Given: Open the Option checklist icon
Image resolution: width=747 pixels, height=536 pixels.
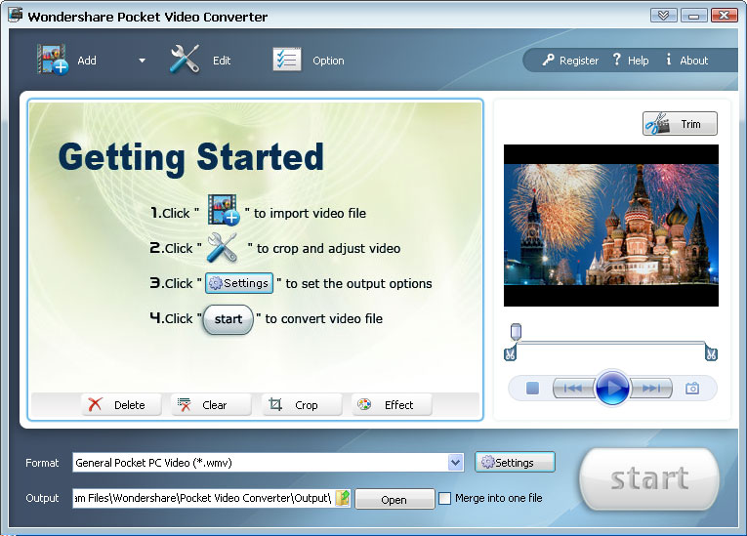Looking at the screenshot, I should tap(287, 60).
